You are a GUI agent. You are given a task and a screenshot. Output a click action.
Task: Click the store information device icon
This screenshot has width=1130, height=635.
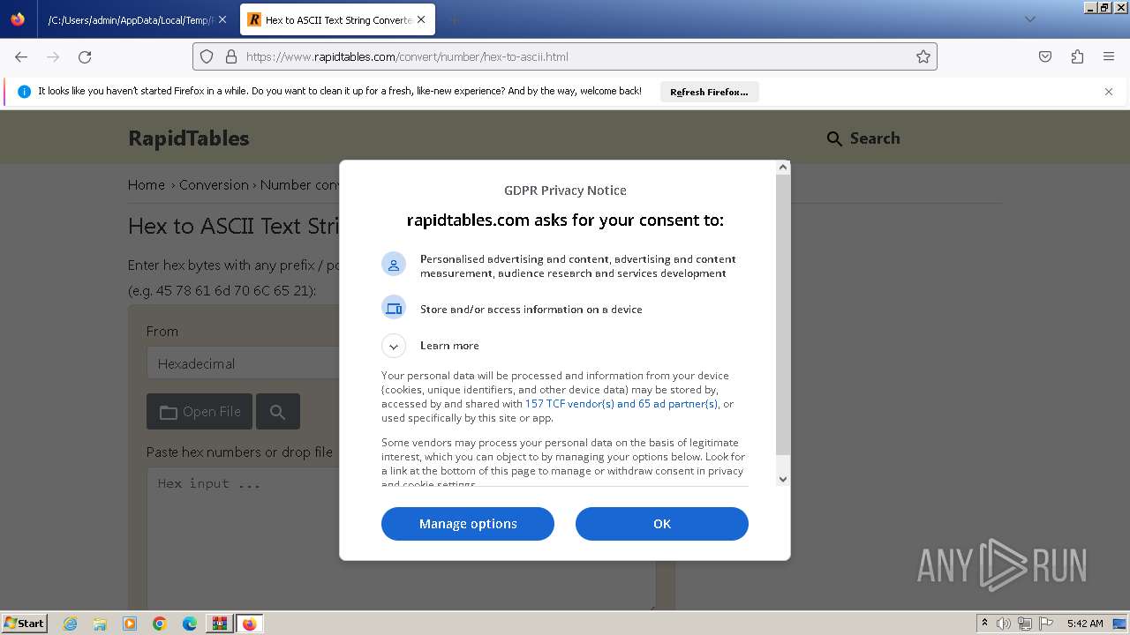[x=394, y=308]
